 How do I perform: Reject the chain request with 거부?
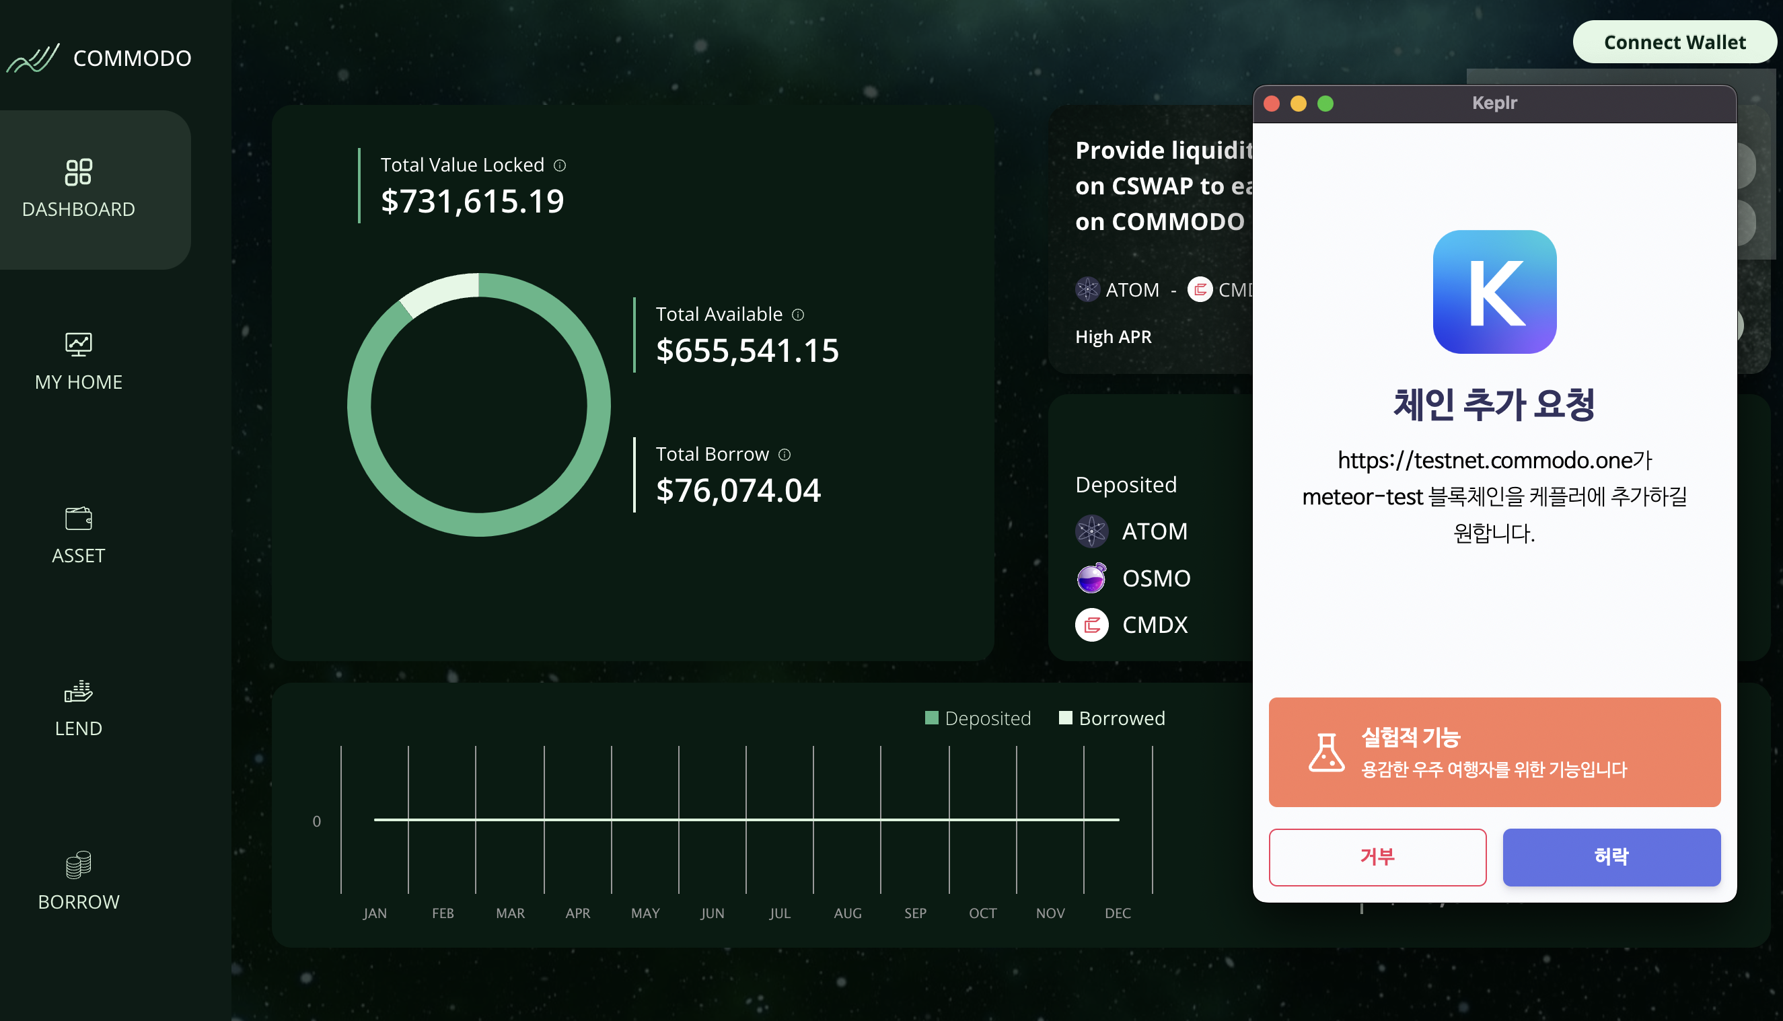click(x=1377, y=857)
